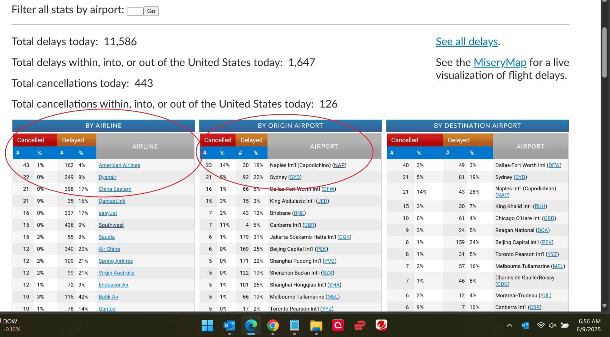Show hidden system tray icons
The width and height of the screenshot is (610, 337).
(509, 325)
